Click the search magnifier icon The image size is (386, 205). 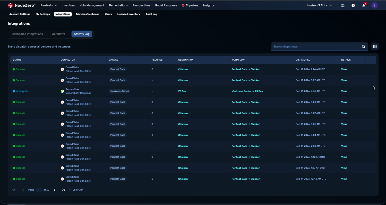364,47
